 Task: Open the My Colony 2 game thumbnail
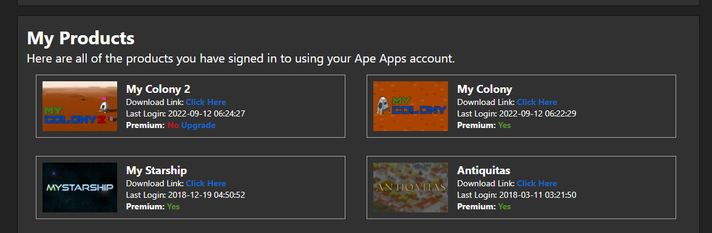[x=80, y=106]
